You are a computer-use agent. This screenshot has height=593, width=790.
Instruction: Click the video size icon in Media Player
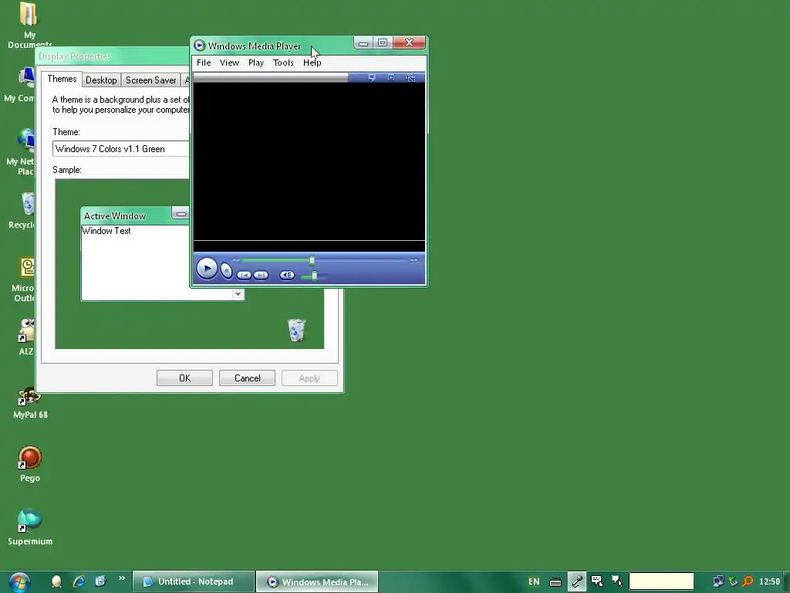[x=391, y=78]
